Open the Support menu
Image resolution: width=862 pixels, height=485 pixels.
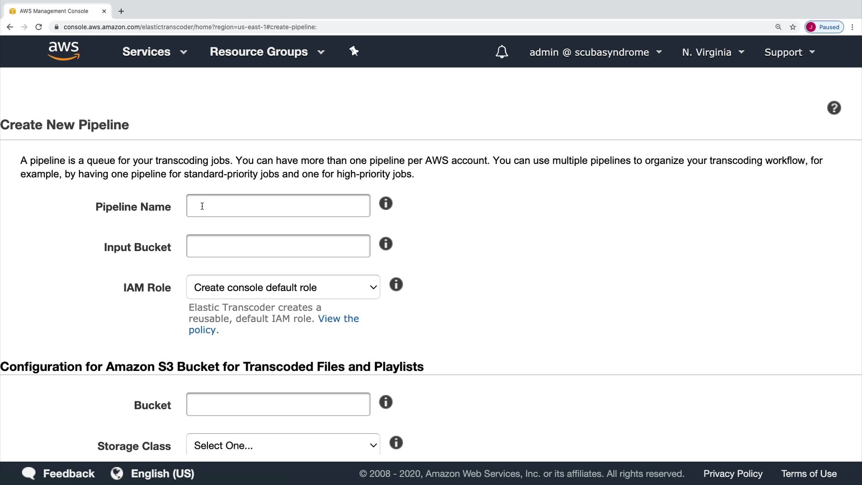pos(789,52)
